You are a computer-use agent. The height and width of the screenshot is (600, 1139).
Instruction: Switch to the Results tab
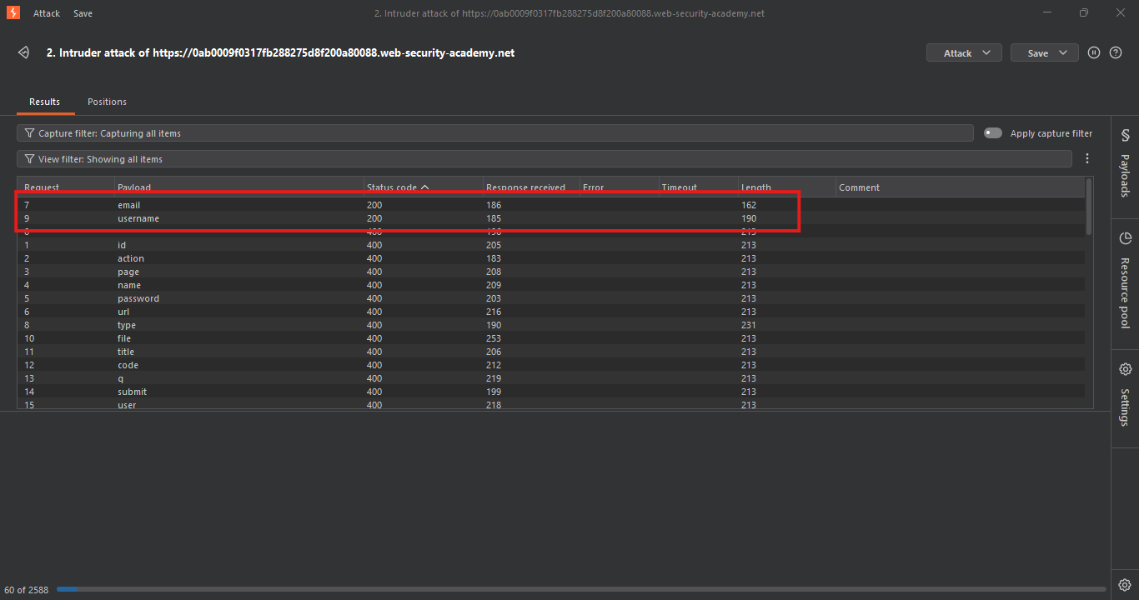point(45,102)
